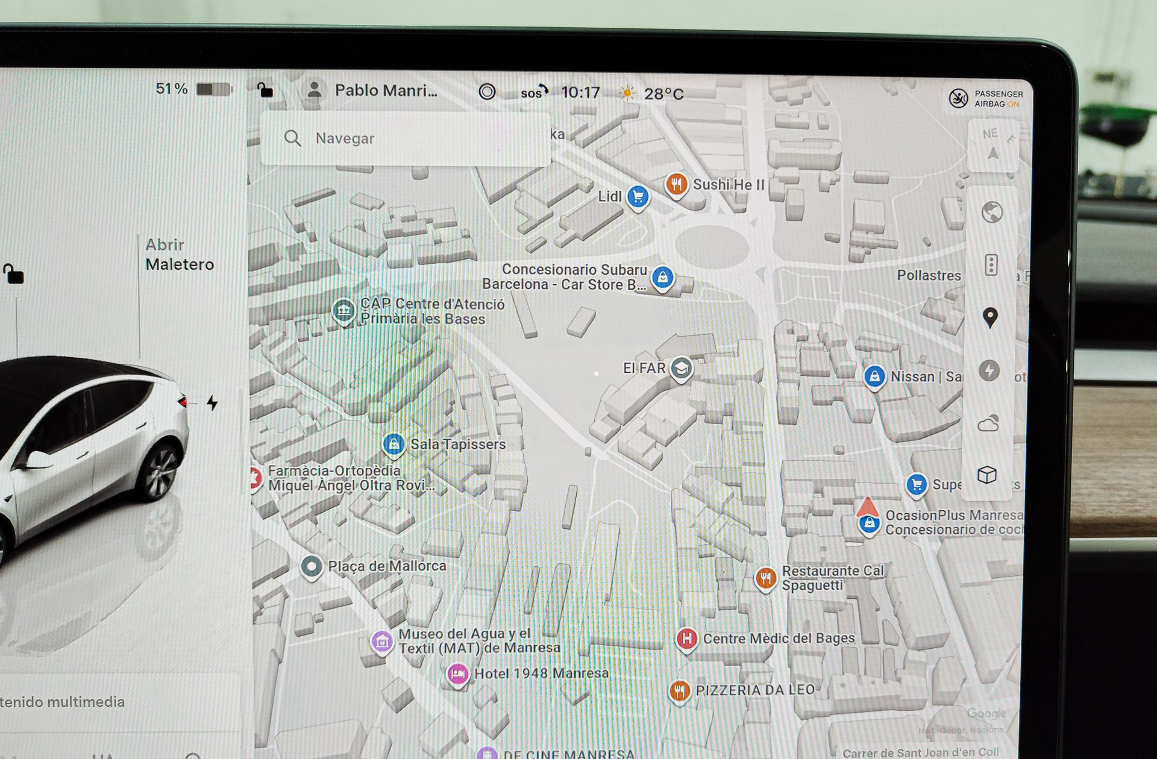Tap the 10:17 clock display
Image resolution: width=1157 pixels, height=759 pixels.
tap(580, 93)
